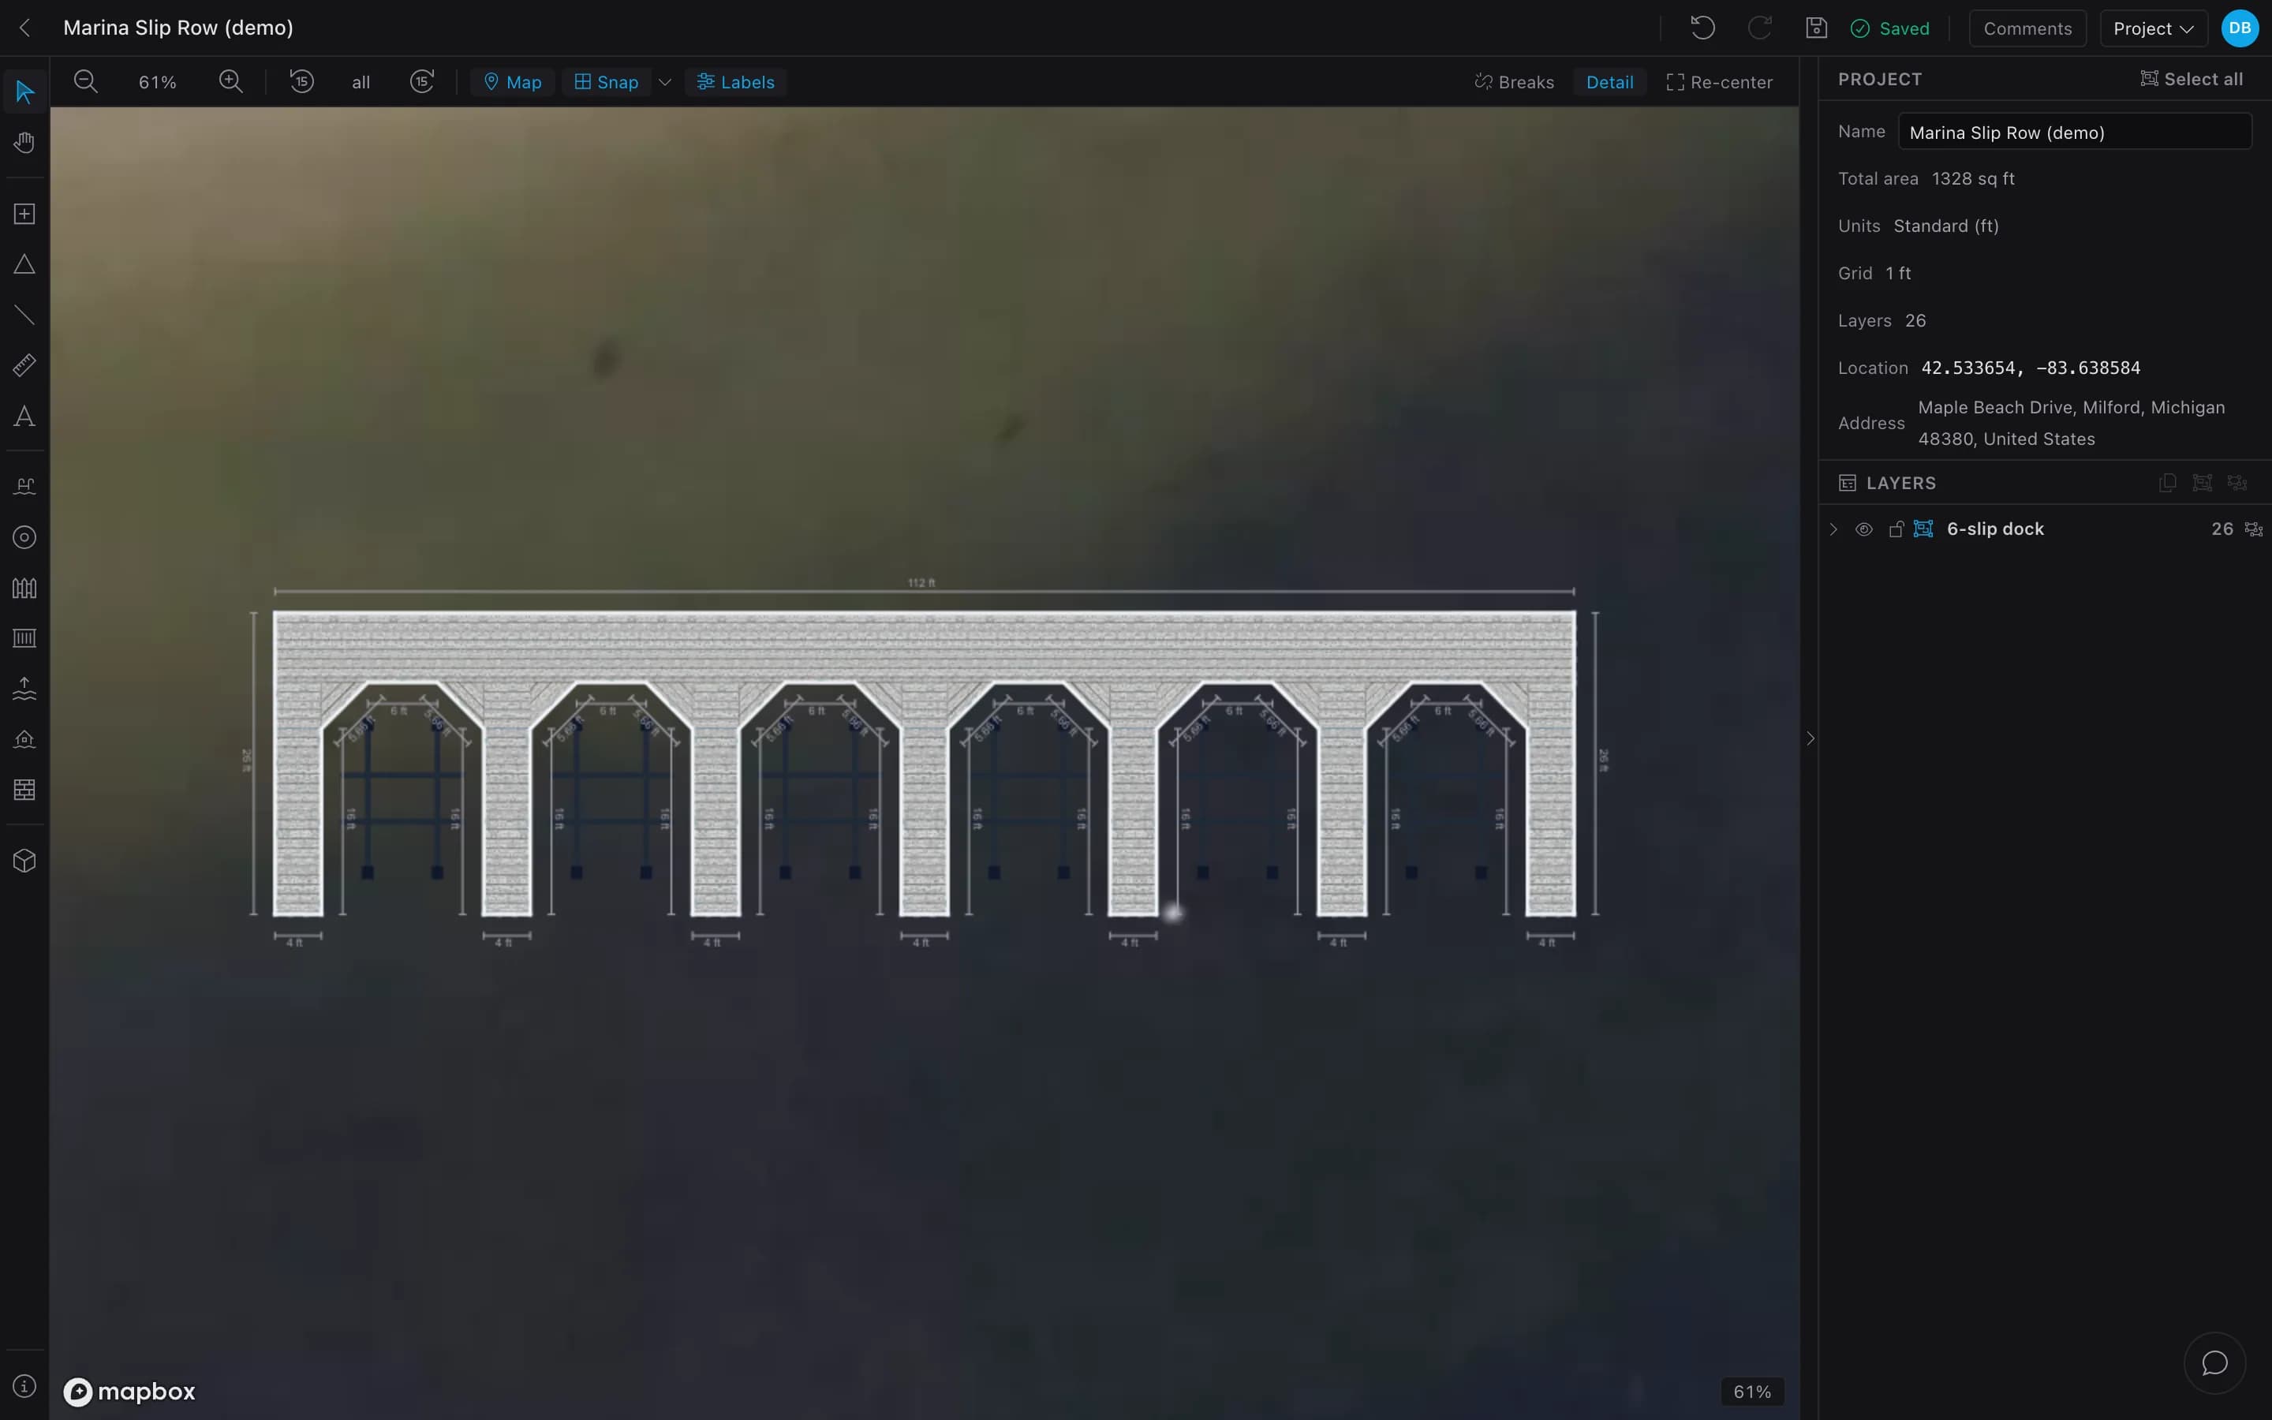Open the info icon at sidebar bottom
This screenshot has height=1420, width=2272.
coord(24,1386)
